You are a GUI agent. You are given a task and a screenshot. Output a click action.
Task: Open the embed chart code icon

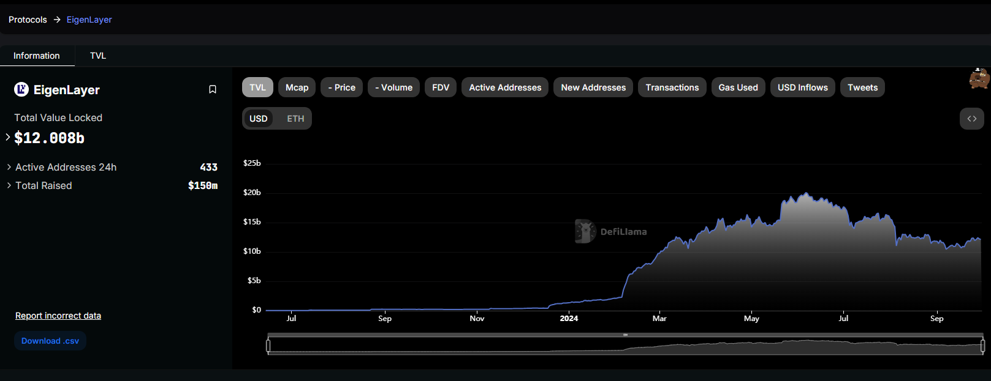tap(971, 119)
